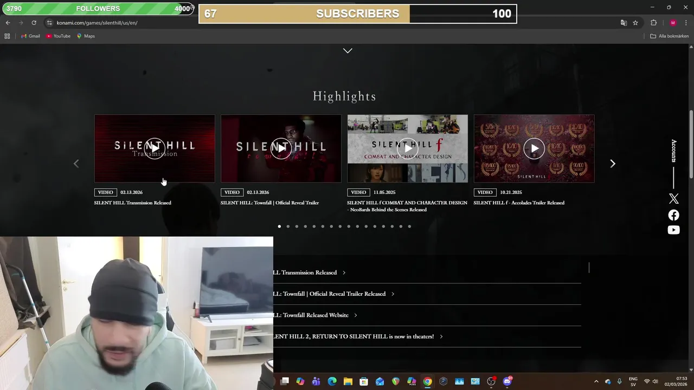Viewport: 694px width, 390px height.
Task: Go back using the browser back arrow
Action: coord(8,23)
